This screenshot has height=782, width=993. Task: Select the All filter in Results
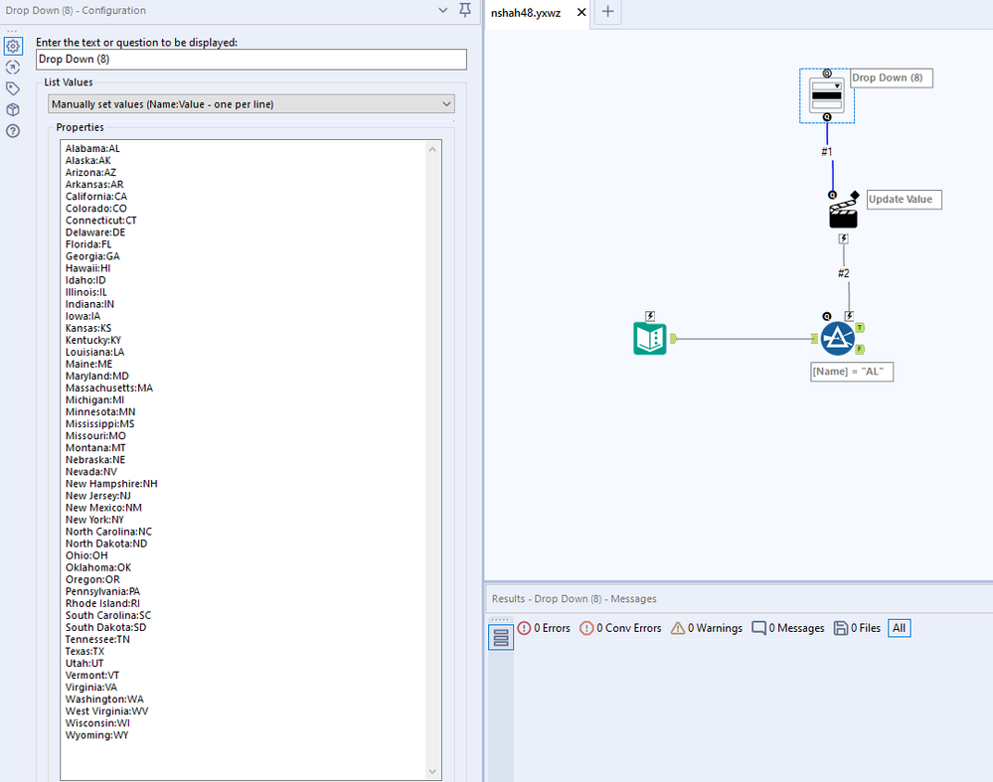[900, 628]
